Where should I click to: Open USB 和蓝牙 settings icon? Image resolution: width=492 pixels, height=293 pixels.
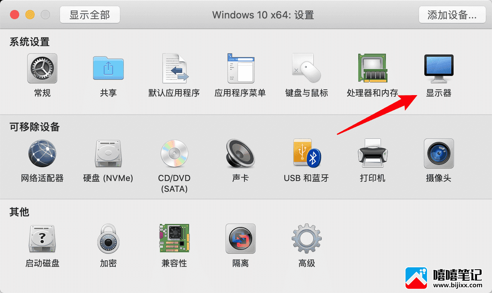coord(307,153)
